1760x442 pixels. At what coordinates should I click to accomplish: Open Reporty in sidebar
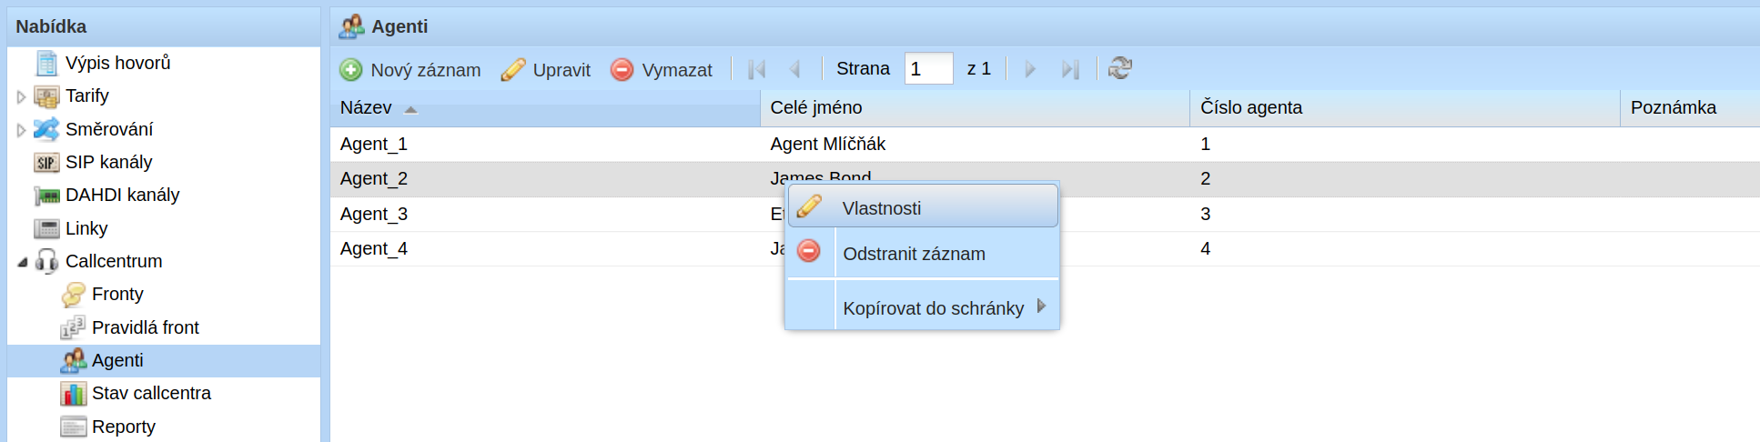pos(124,427)
